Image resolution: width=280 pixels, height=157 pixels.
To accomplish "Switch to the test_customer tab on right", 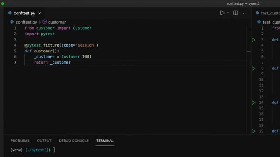I will [x=270, y=13].
